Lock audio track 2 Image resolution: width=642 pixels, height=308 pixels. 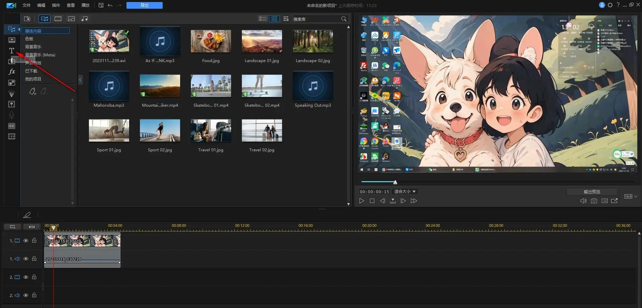click(34, 295)
